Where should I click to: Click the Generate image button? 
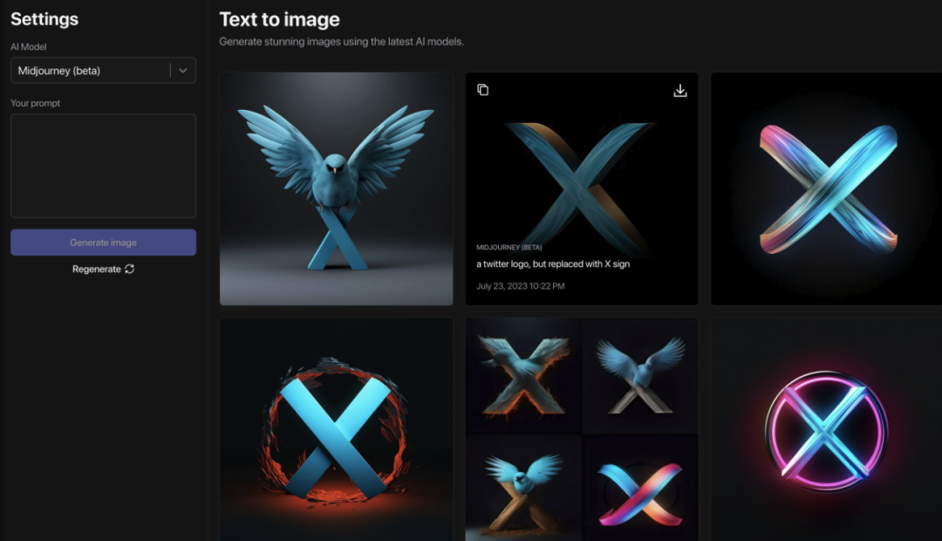click(103, 243)
